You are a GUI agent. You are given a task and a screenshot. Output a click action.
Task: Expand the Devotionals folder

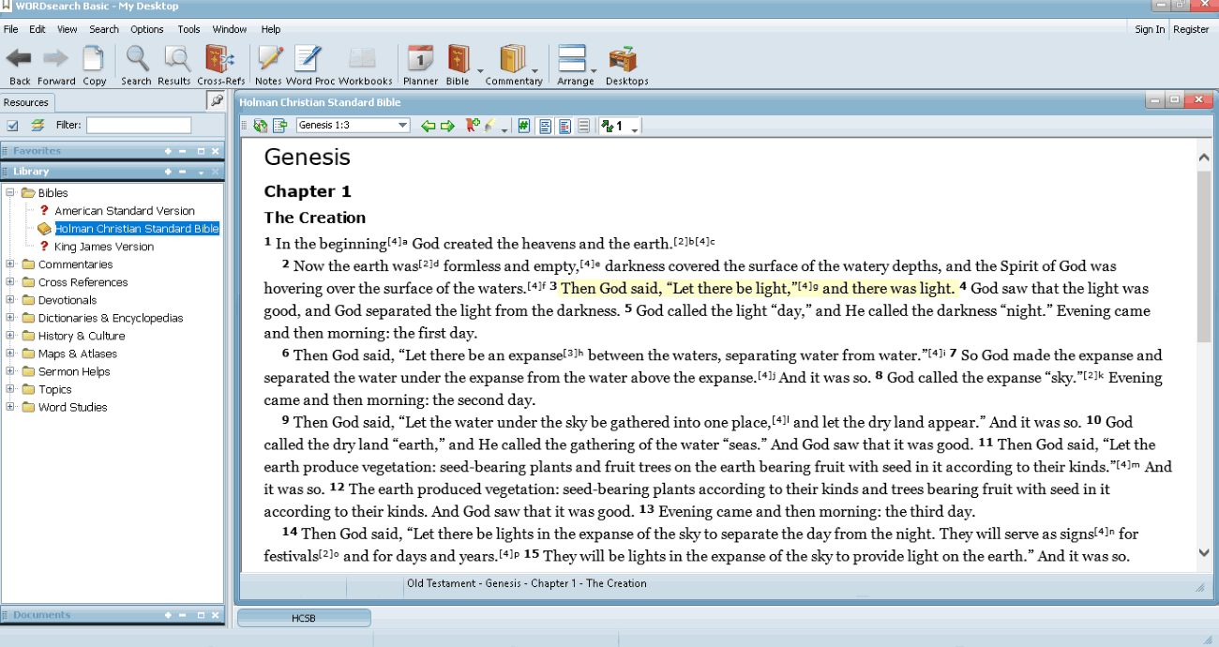(10, 300)
